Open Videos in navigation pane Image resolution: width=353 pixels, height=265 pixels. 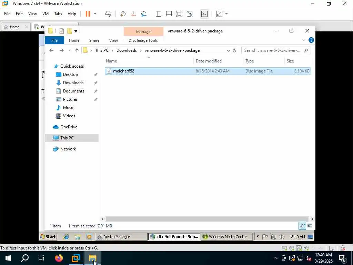click(x=69, y=116)
